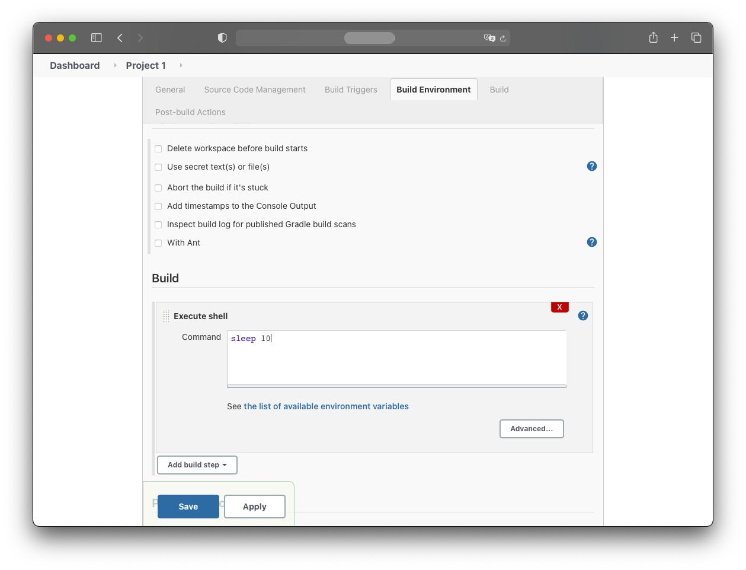
Task: Go back using browser back arrow
Action: tap(120, 38)
